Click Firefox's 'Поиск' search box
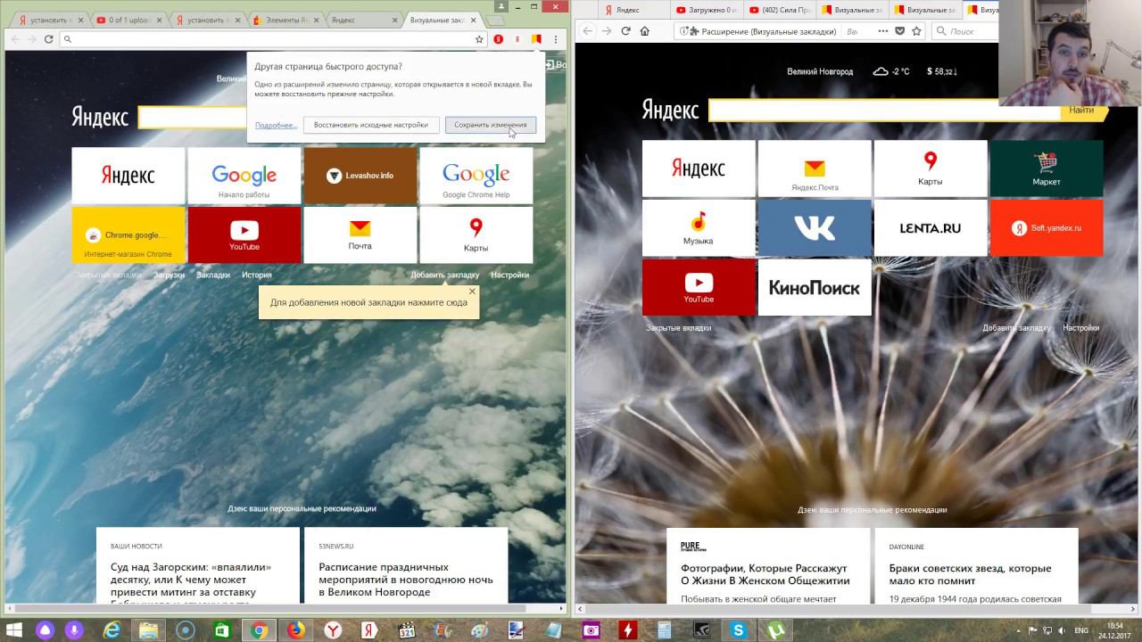 964,31
